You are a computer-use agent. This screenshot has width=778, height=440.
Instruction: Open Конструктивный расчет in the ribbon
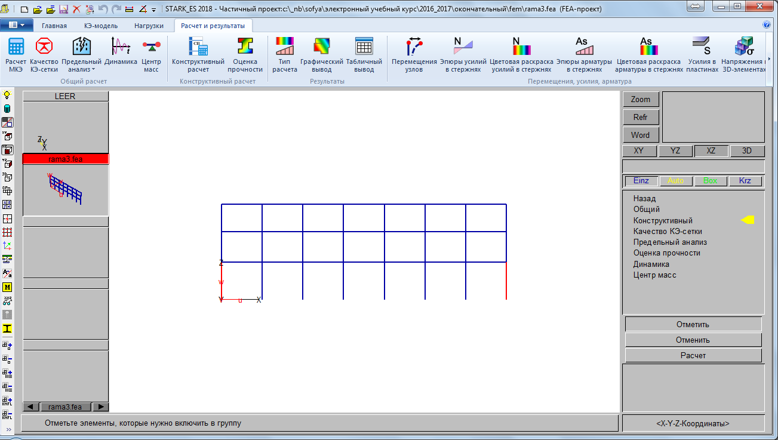coord(198,55)
